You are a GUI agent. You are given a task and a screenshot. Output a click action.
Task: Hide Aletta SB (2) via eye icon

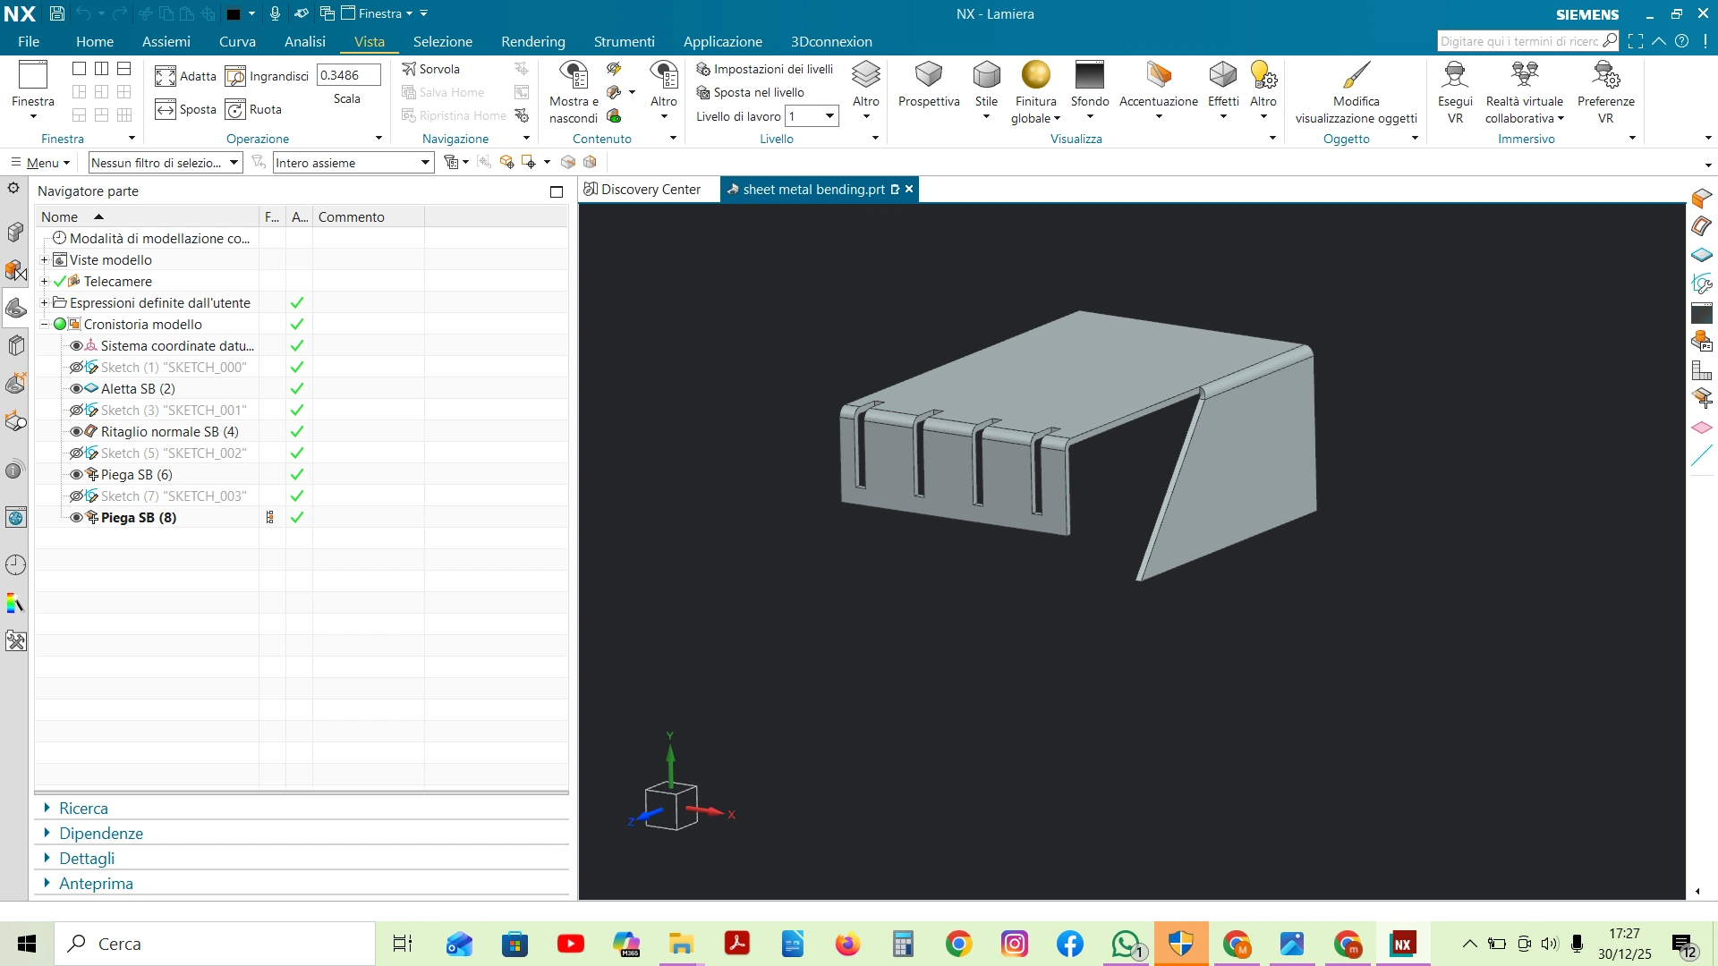pyautogui.click(x=76, y=389)
